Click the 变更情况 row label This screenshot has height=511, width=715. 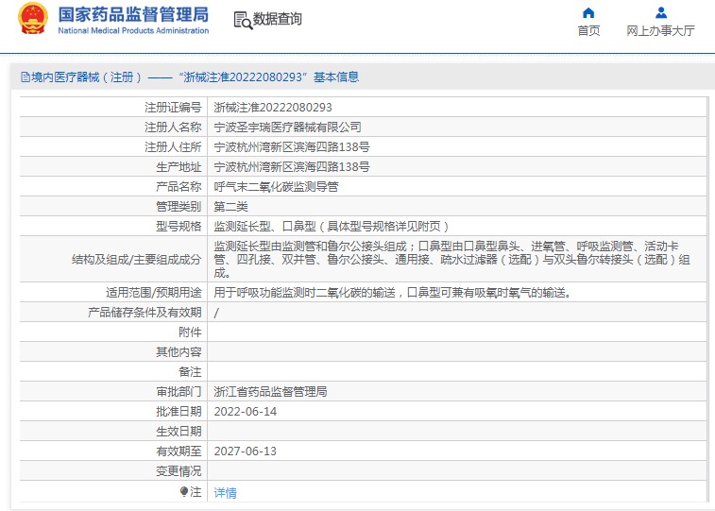coord(179,471)
